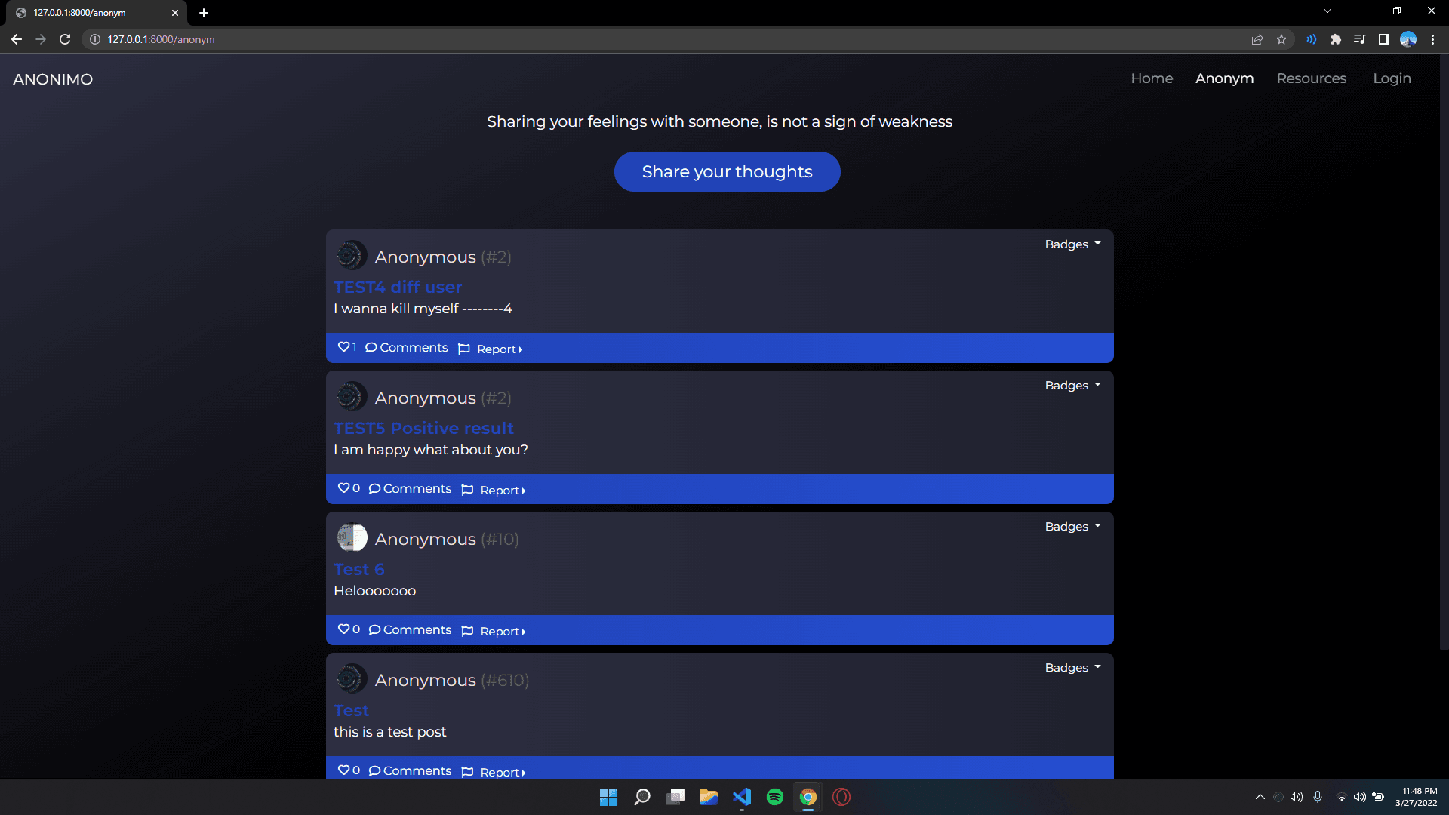Reload the page in browser
The height and width of the screenshot is (815, 1449).
click(65, 39)
